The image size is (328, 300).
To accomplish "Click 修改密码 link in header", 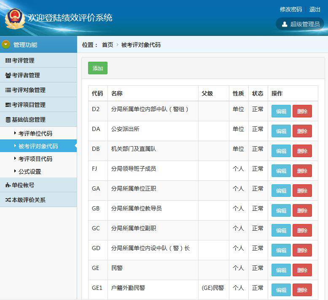I will 291,9.
